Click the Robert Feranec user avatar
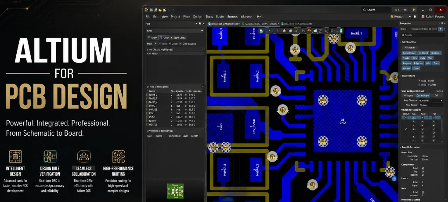 (x=423, y=17)
